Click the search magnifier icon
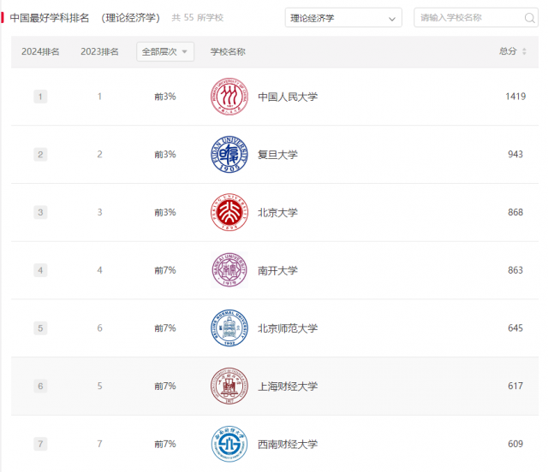Screen dimensions: 548x472 (x=529, y=18)
